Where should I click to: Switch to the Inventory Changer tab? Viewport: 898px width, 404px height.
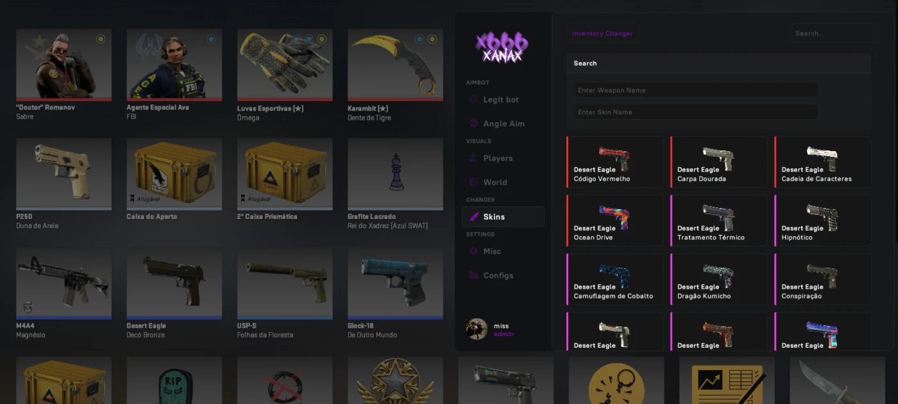click(x=602, y=33)
